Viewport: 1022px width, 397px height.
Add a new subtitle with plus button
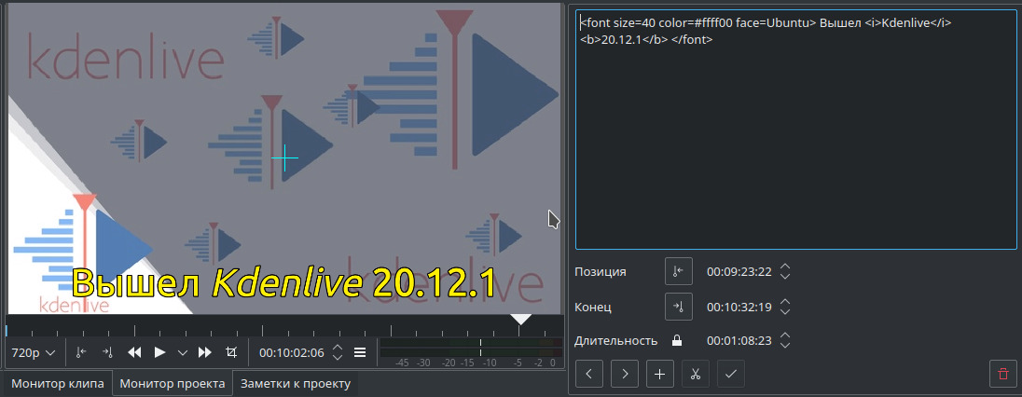tap(659, 375)
